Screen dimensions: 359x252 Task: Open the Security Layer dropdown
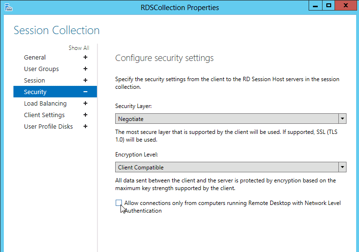point(227,119)
